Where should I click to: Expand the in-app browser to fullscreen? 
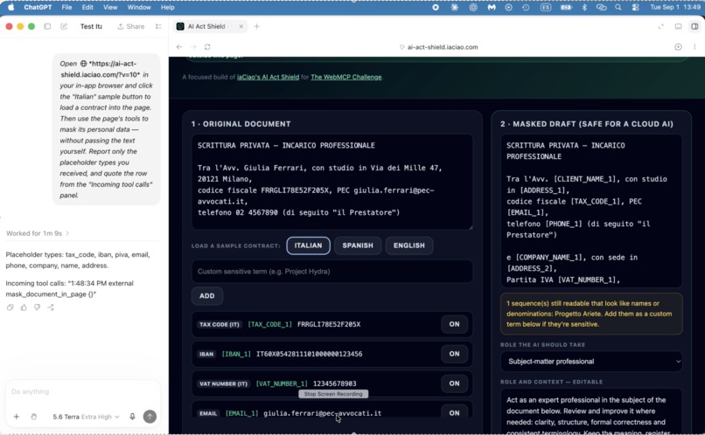click(x=661, y=26)
